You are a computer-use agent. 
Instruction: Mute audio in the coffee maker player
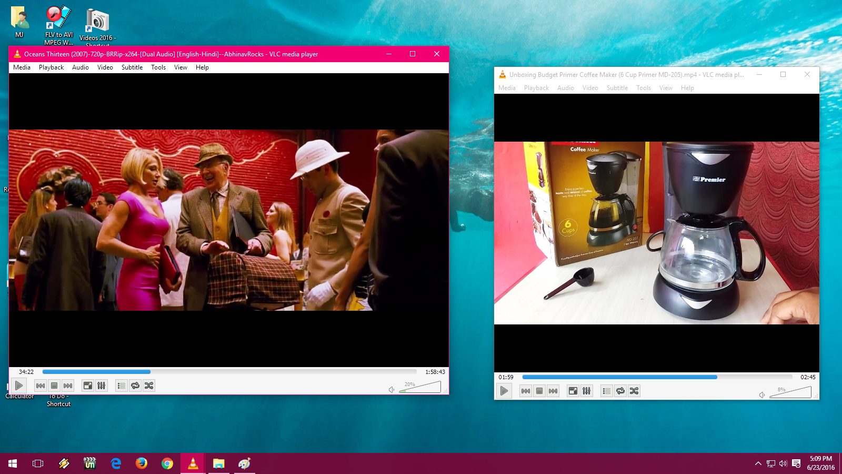[762, 394]
